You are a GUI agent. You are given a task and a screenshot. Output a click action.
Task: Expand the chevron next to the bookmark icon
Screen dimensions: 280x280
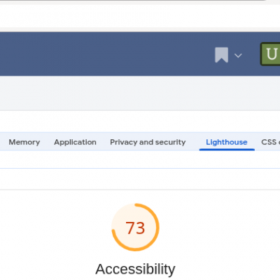coord(238,55)
